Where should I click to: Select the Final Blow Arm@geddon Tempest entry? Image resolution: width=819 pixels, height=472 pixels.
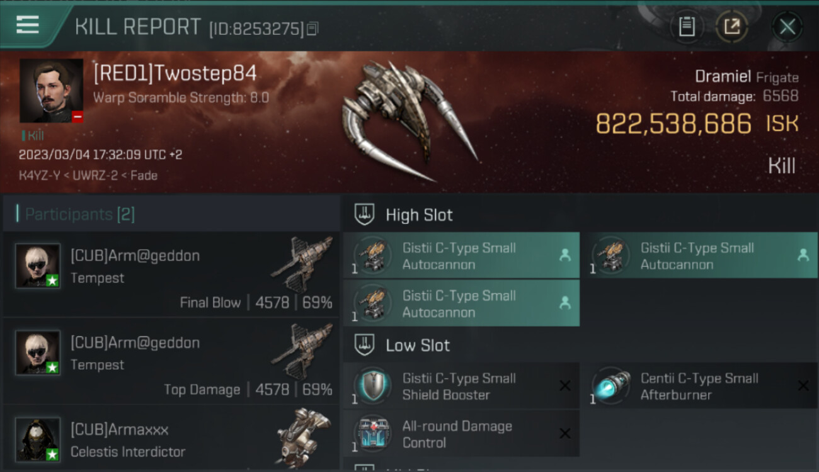(x=171, y=275)
